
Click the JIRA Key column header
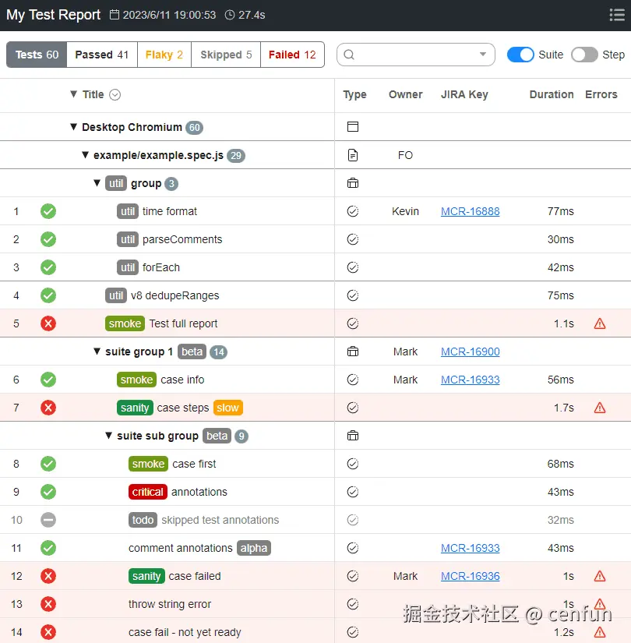[x=464, y=94]
